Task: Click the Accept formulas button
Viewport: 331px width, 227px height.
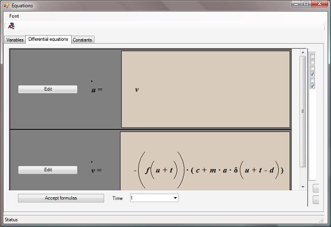Action: pyautogui.click(x=61, y=198)
